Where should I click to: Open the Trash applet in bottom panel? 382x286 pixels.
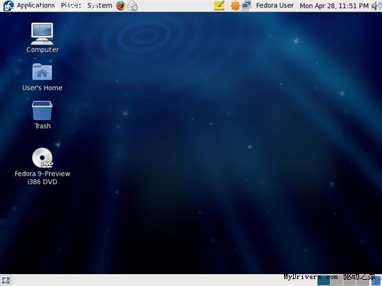pos(376,280)
